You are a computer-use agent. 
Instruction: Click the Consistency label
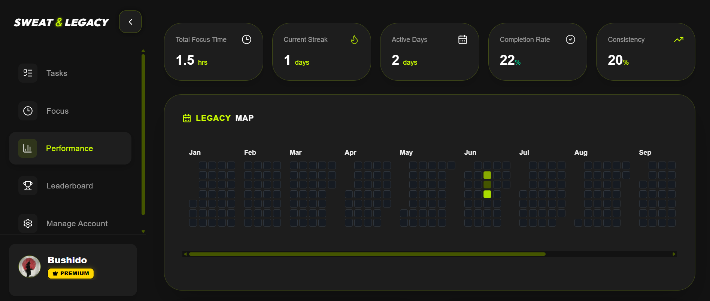click(x=626, y=39)
